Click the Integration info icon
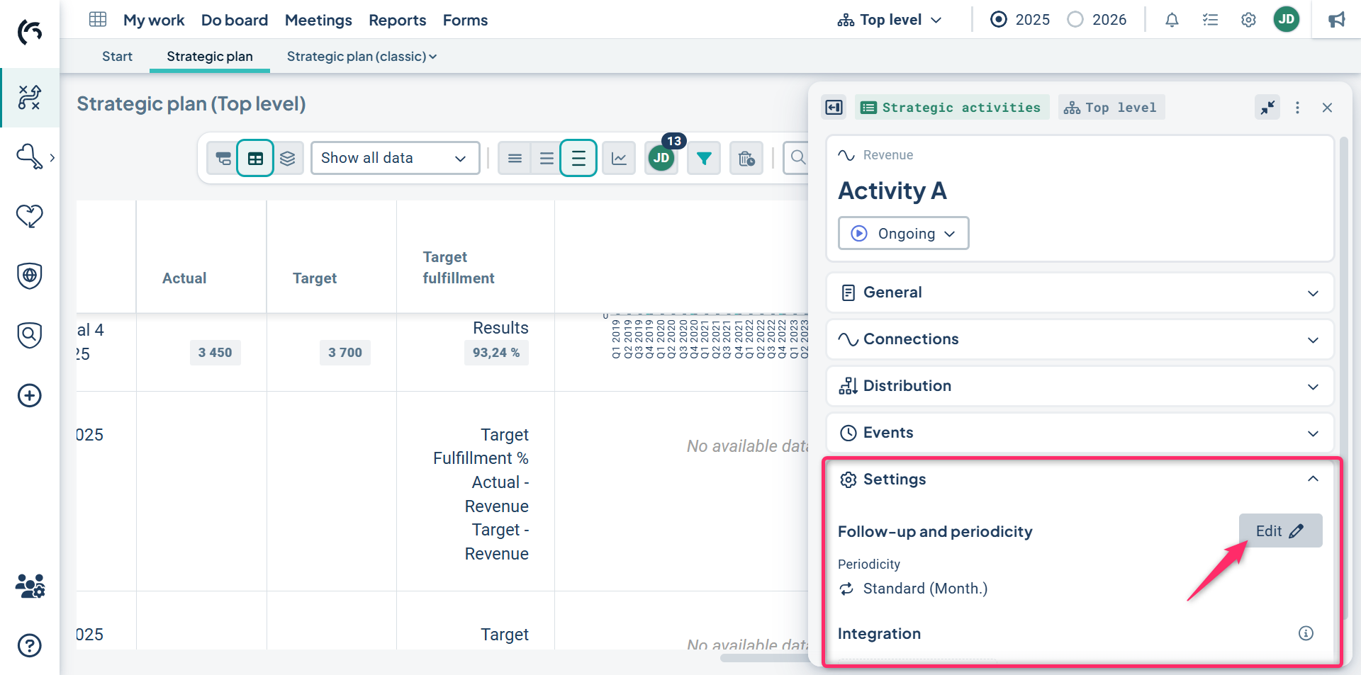1361x675 pixels. [x=1305, y=633]
